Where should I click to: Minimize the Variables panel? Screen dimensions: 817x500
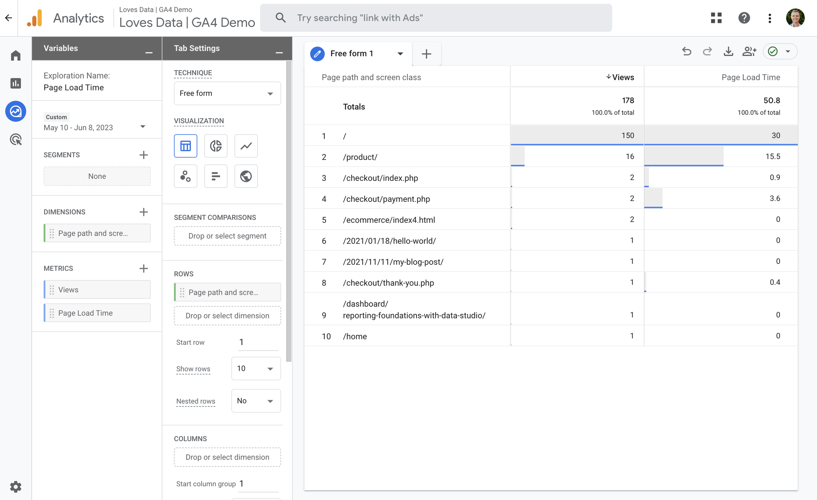pyautogui.click(x=149, y=52)
